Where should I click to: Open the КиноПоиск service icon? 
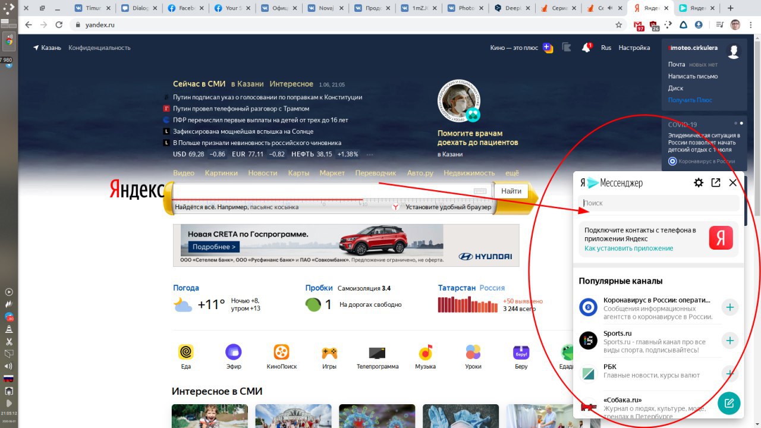click(282, 352)
